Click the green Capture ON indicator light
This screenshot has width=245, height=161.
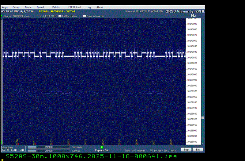[102, 147]
